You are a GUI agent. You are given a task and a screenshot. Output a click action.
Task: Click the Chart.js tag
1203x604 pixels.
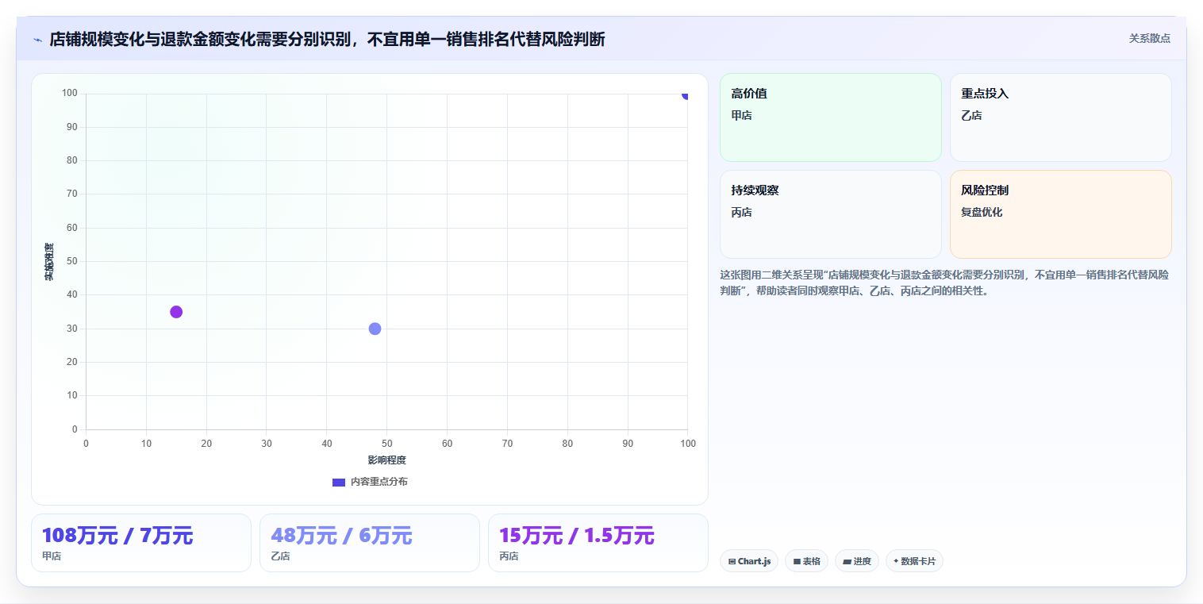(x=749, y=561)
